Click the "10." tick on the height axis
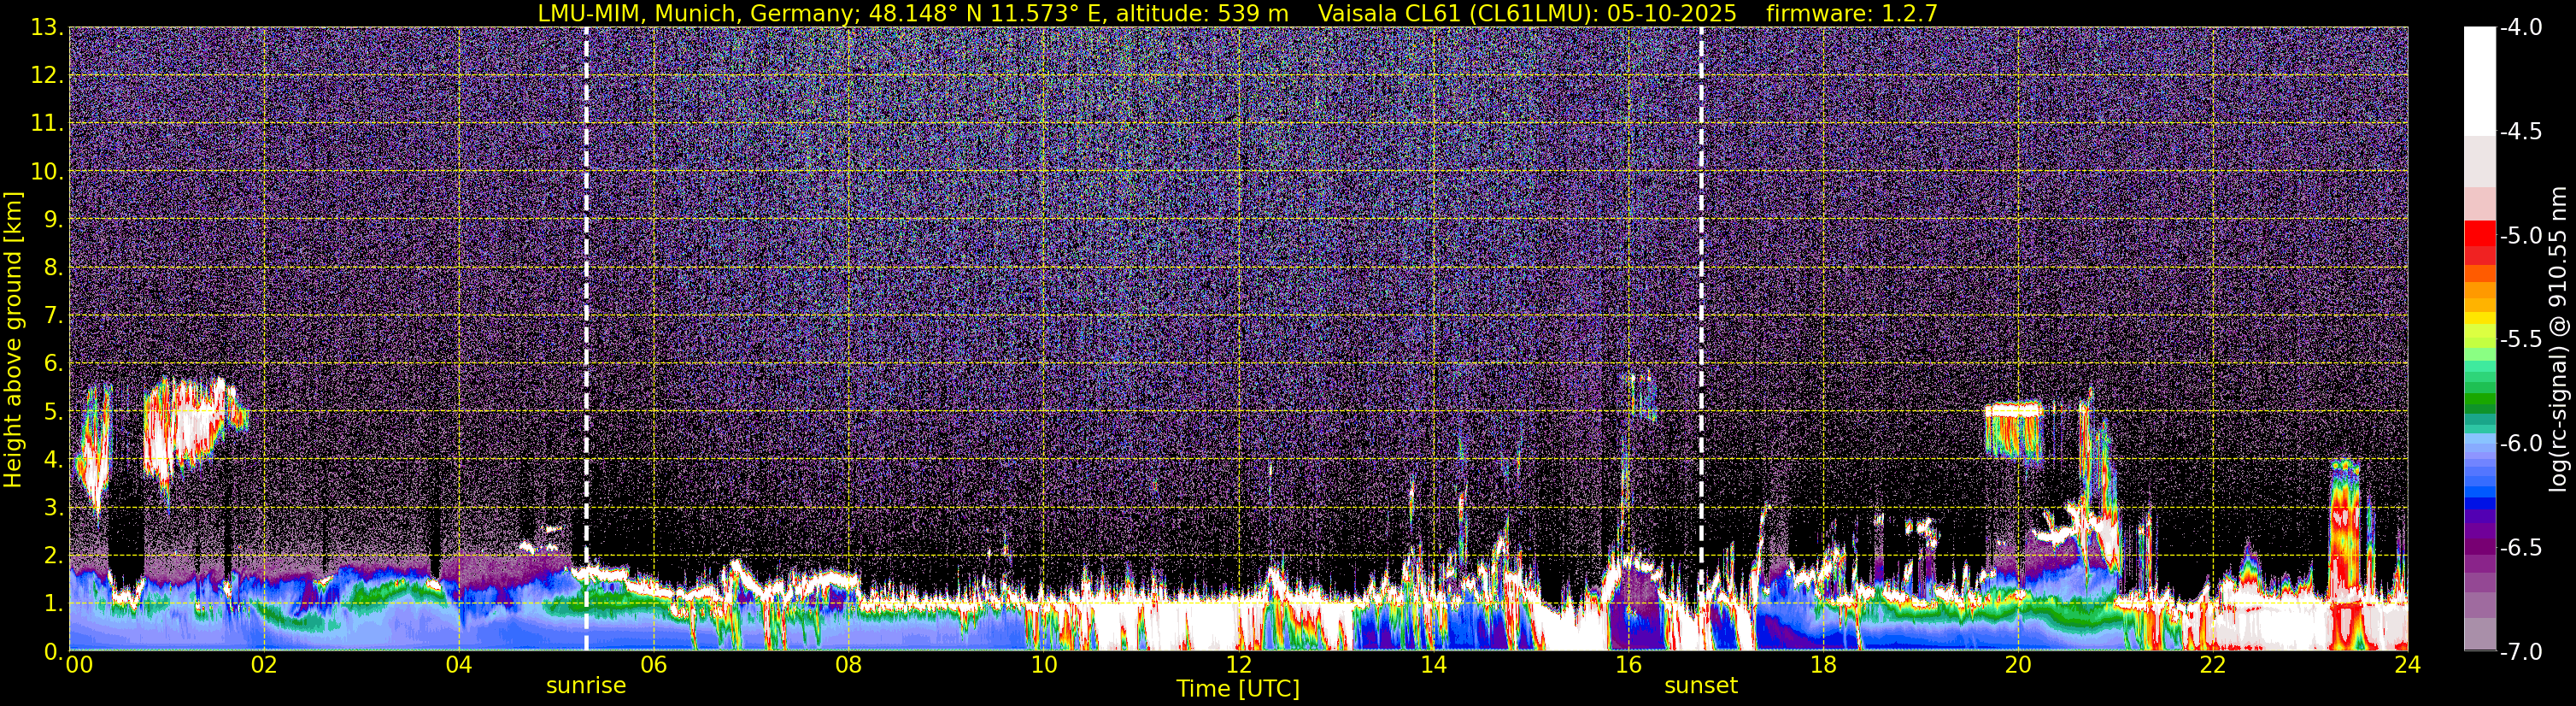This screenshot has height=706, width=2576. (x=46, y=171)
